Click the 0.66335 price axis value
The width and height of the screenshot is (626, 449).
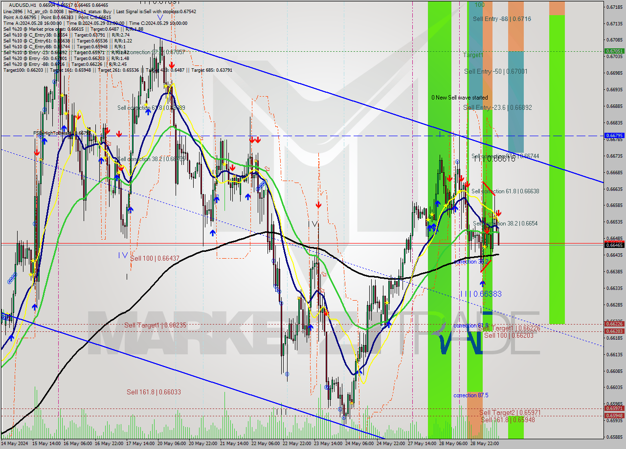coord(614,288)
